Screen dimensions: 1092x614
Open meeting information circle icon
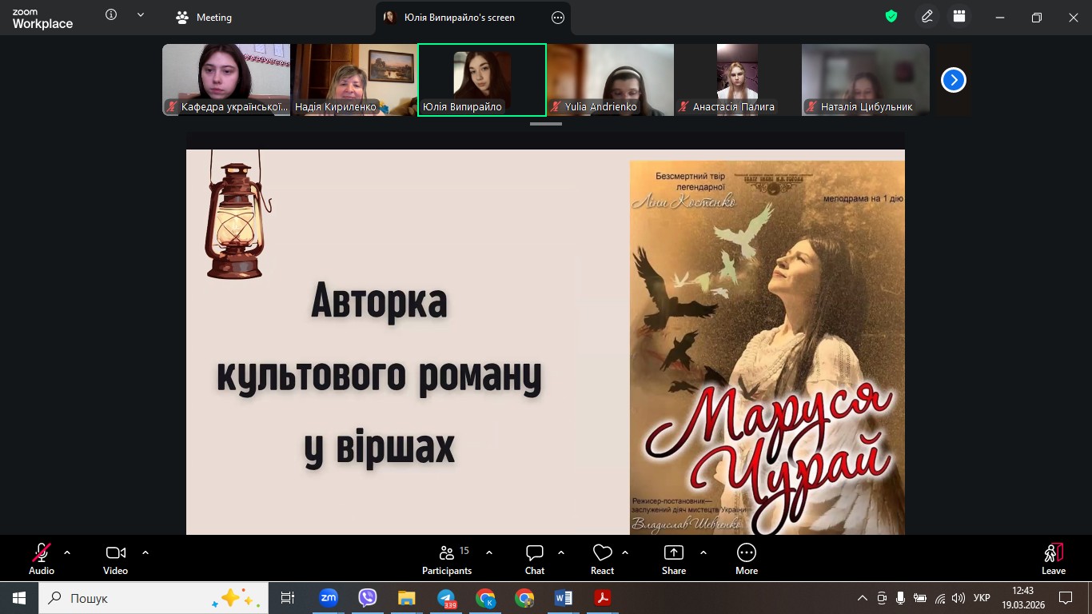[111, 15]
